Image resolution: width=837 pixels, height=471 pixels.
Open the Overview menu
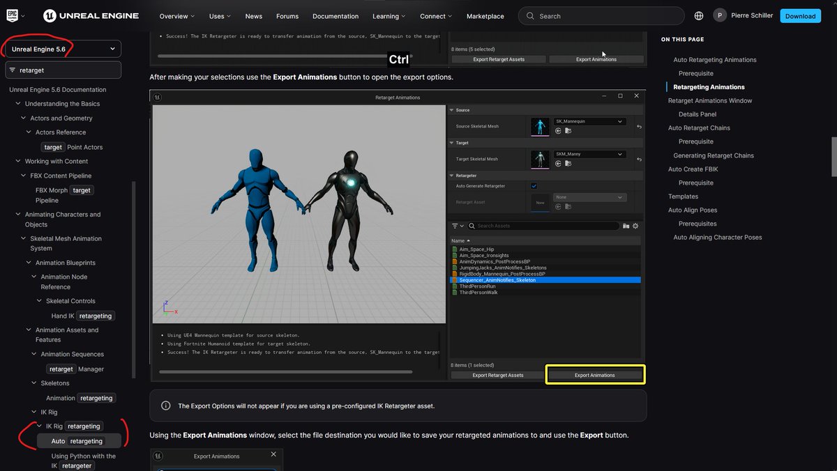coord(176,16)
